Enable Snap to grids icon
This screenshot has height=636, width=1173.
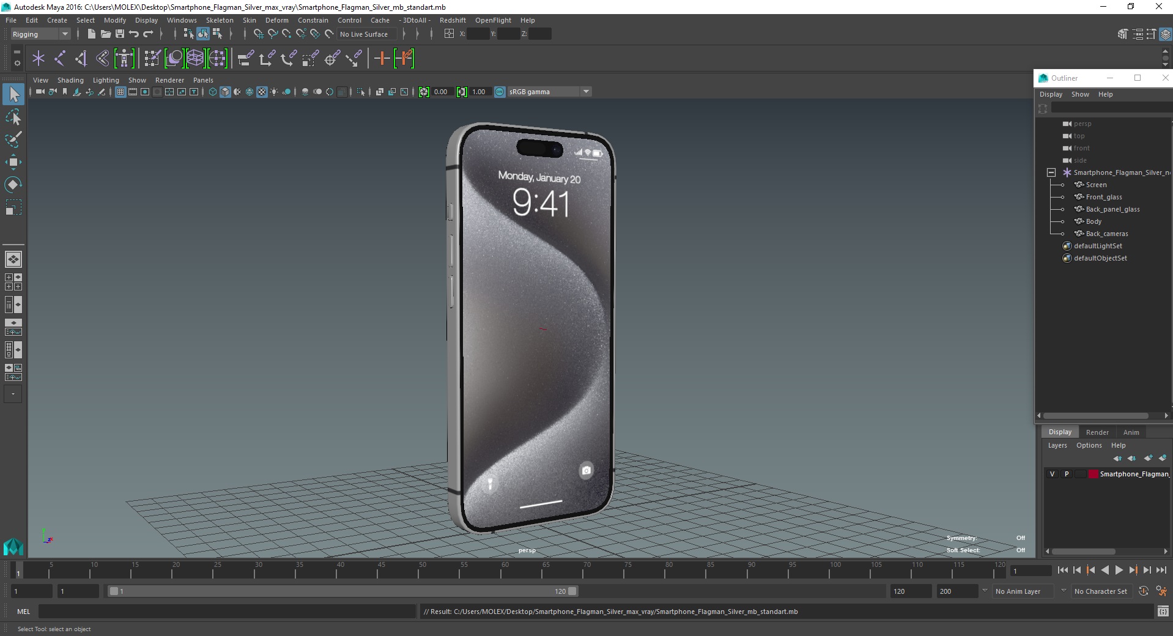[x=258, y=34]
